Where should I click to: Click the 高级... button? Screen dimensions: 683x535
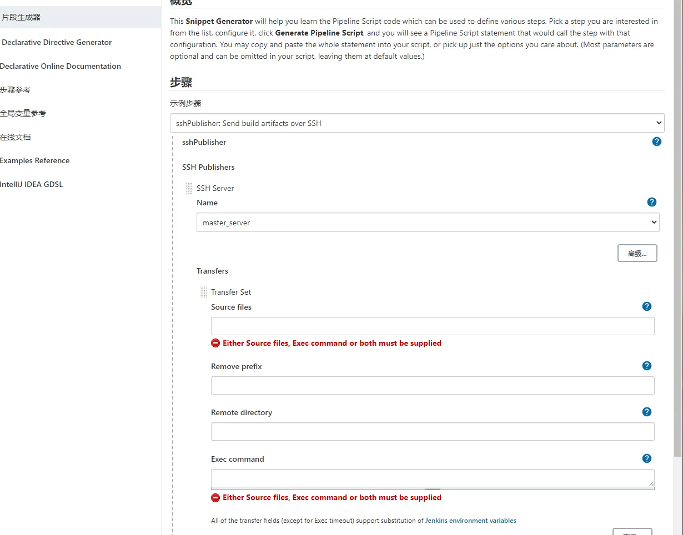pos(637,253)
